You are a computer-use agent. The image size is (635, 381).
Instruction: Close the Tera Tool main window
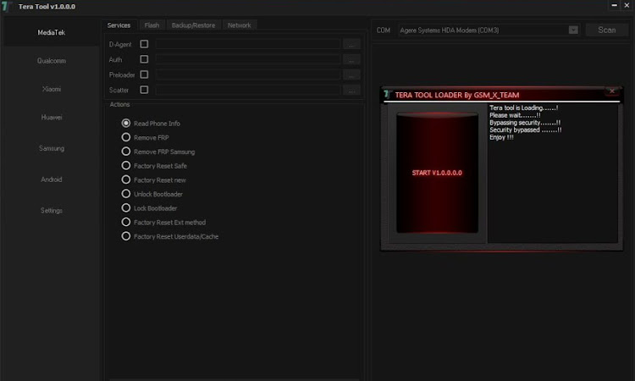point(627,5)
